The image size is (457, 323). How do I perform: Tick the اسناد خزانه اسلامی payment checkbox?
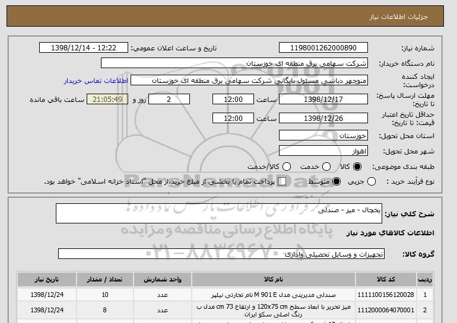[x=282, y=181]
